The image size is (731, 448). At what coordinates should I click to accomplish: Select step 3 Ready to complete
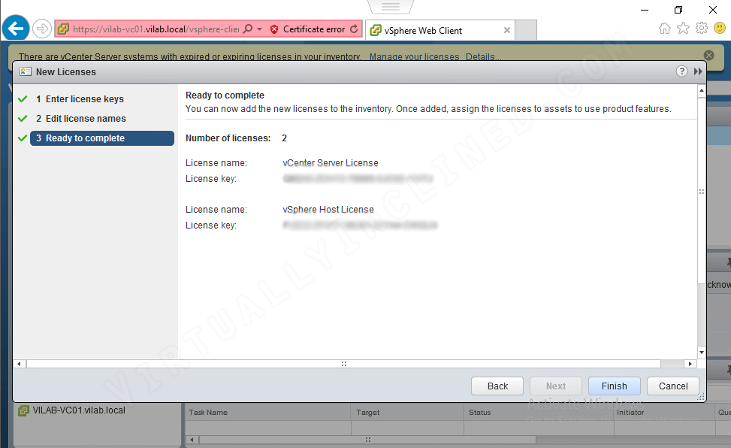click(102, 138)
